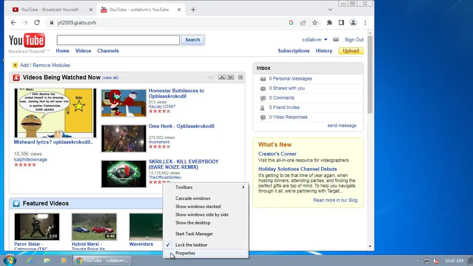Open the tab search chevron in Chrome
The width and height of the screenshot is (473, 266).
point(330,10)
